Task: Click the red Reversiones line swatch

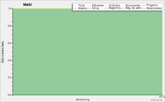Action: [144, 8]
